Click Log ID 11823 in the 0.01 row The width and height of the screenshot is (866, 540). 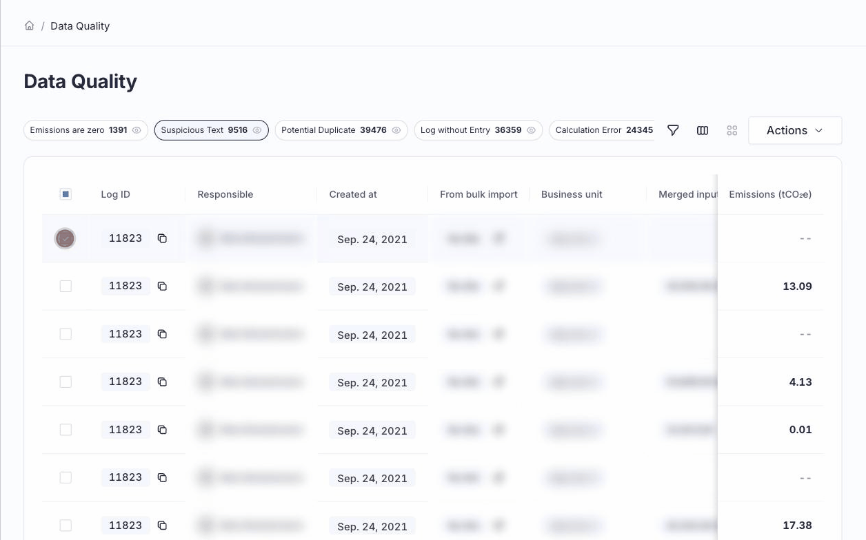click(125, 430)
